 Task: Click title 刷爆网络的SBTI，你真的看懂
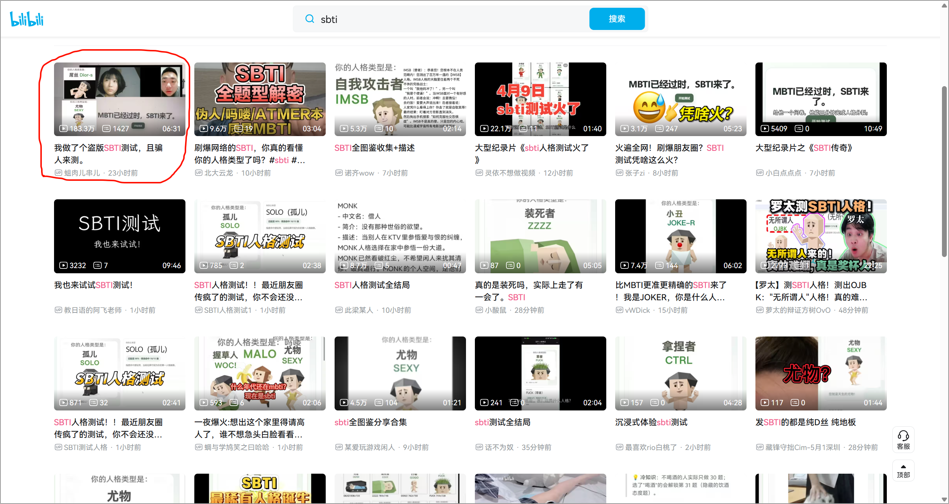point(250,154)
